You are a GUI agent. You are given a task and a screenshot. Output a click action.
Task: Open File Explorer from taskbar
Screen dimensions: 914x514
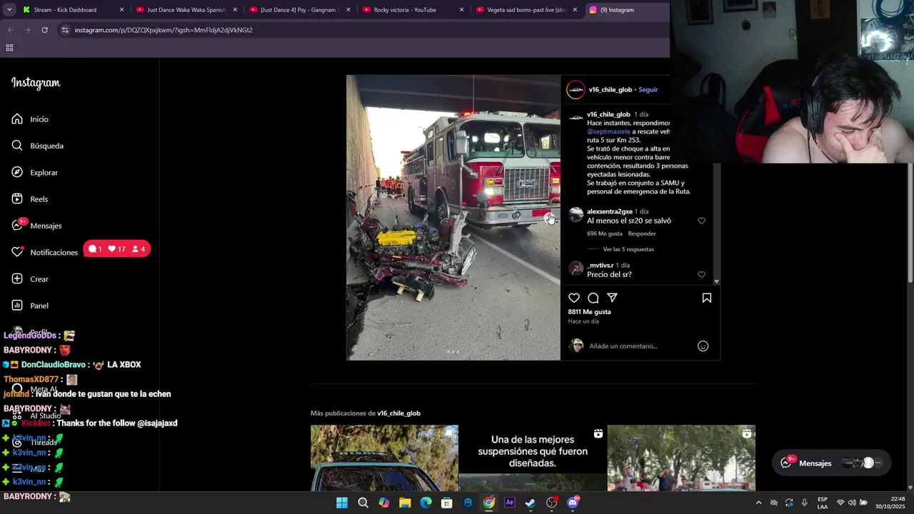tap(405, 503)
